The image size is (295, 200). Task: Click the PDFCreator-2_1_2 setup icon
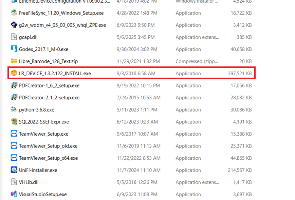14,98
